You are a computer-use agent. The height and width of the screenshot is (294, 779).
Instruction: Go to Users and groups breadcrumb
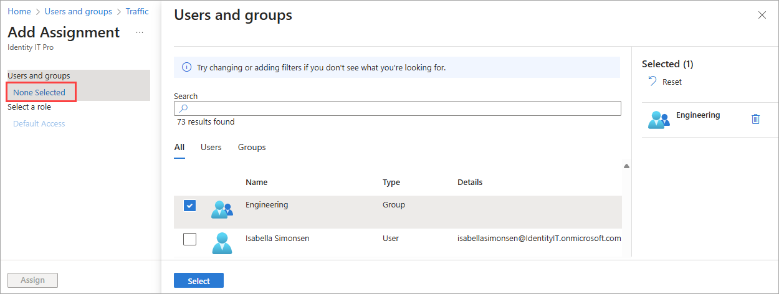77,11
